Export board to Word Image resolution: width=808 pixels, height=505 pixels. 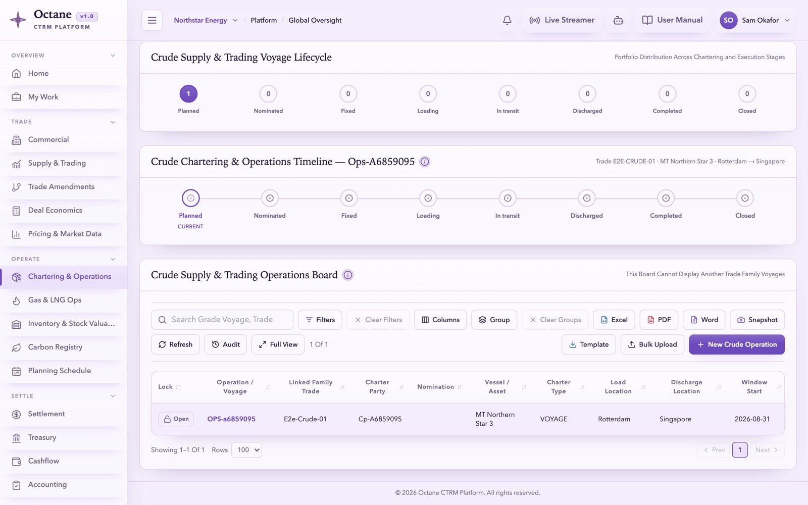click(704, 320)
